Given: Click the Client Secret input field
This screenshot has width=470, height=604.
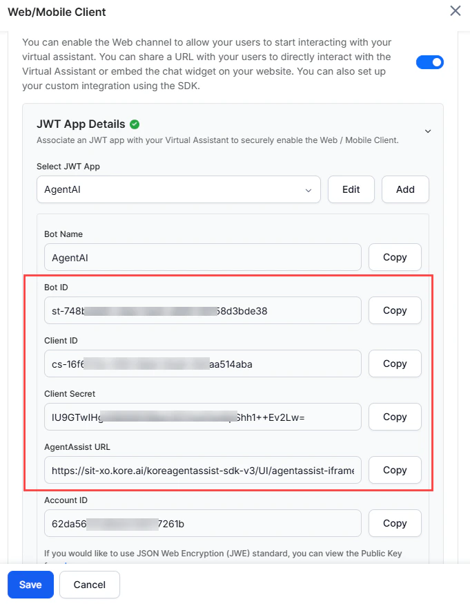Looking at the screenshot, I should (x=200, y=417).
